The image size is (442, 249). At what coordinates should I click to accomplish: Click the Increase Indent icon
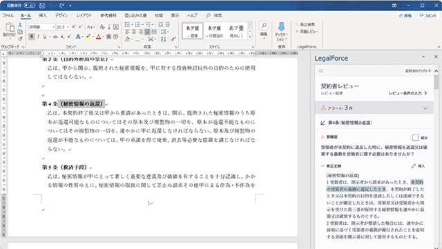point(167,25)
